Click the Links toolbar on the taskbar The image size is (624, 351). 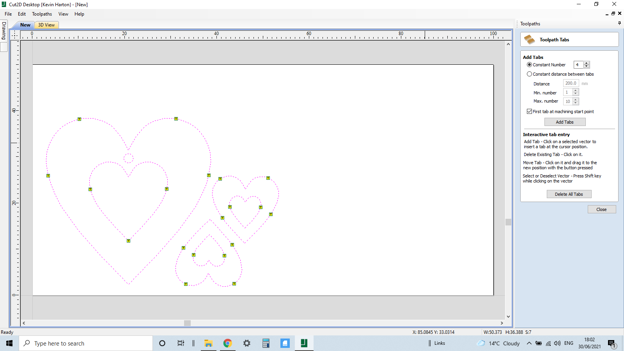pos(440,343)
